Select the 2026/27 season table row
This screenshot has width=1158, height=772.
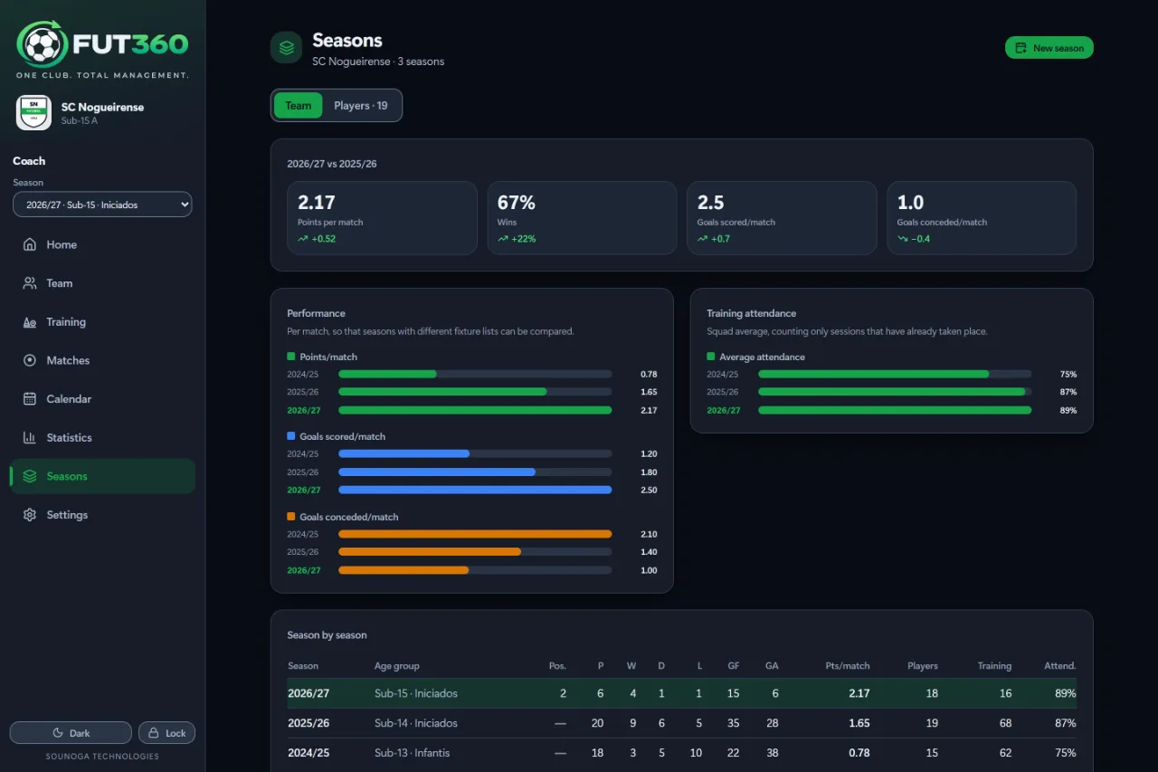681,693
